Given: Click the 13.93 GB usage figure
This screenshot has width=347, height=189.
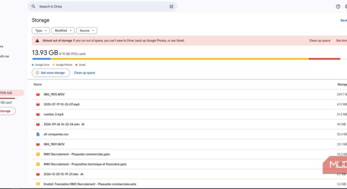Looking at the screenshot, I should pos(45,53).
